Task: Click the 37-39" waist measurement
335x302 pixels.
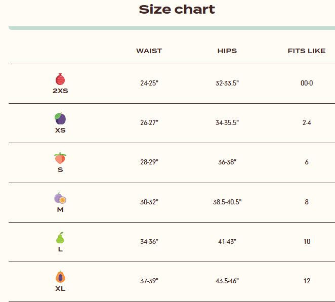Action: 149,281
